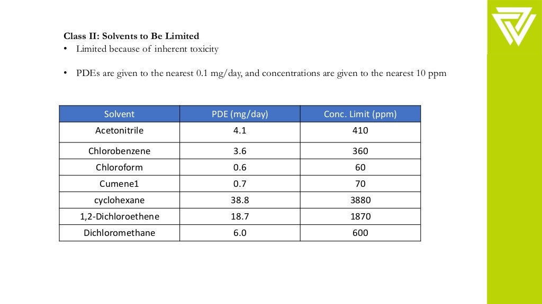Screen dimensions: 542x304
Task: Click the Acetonitrile cell
Action: coord(119,132)
